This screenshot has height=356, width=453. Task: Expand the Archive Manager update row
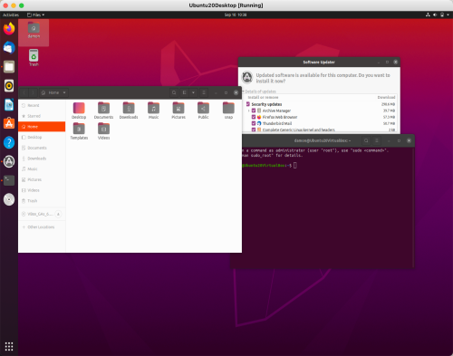click(249, 111)
